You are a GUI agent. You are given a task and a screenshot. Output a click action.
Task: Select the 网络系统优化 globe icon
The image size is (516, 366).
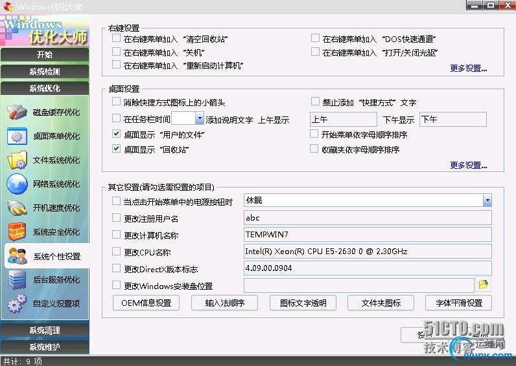point(17,184)
